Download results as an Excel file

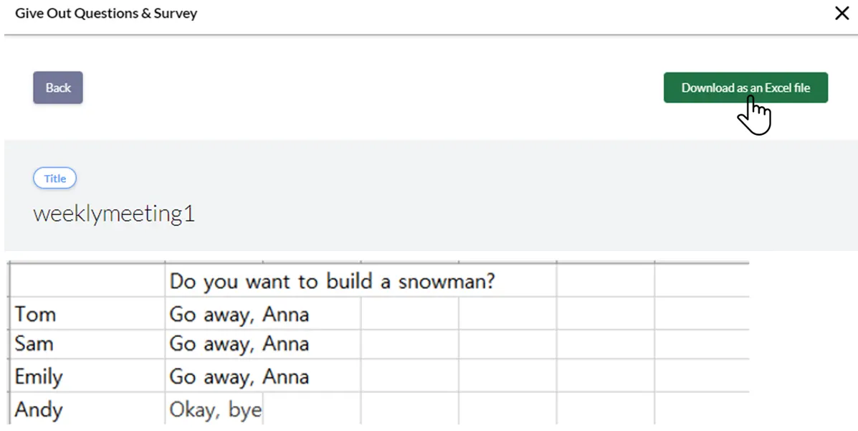point(745,87)
